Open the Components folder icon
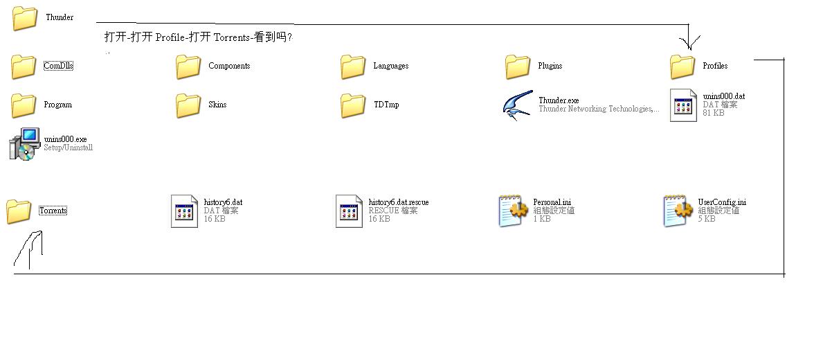Image resolution: width=814 pixels, height=347 pixels. (x=188, y=66)
